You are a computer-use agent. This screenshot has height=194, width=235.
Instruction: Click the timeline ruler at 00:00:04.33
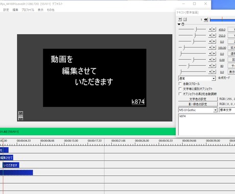(24, 141)
